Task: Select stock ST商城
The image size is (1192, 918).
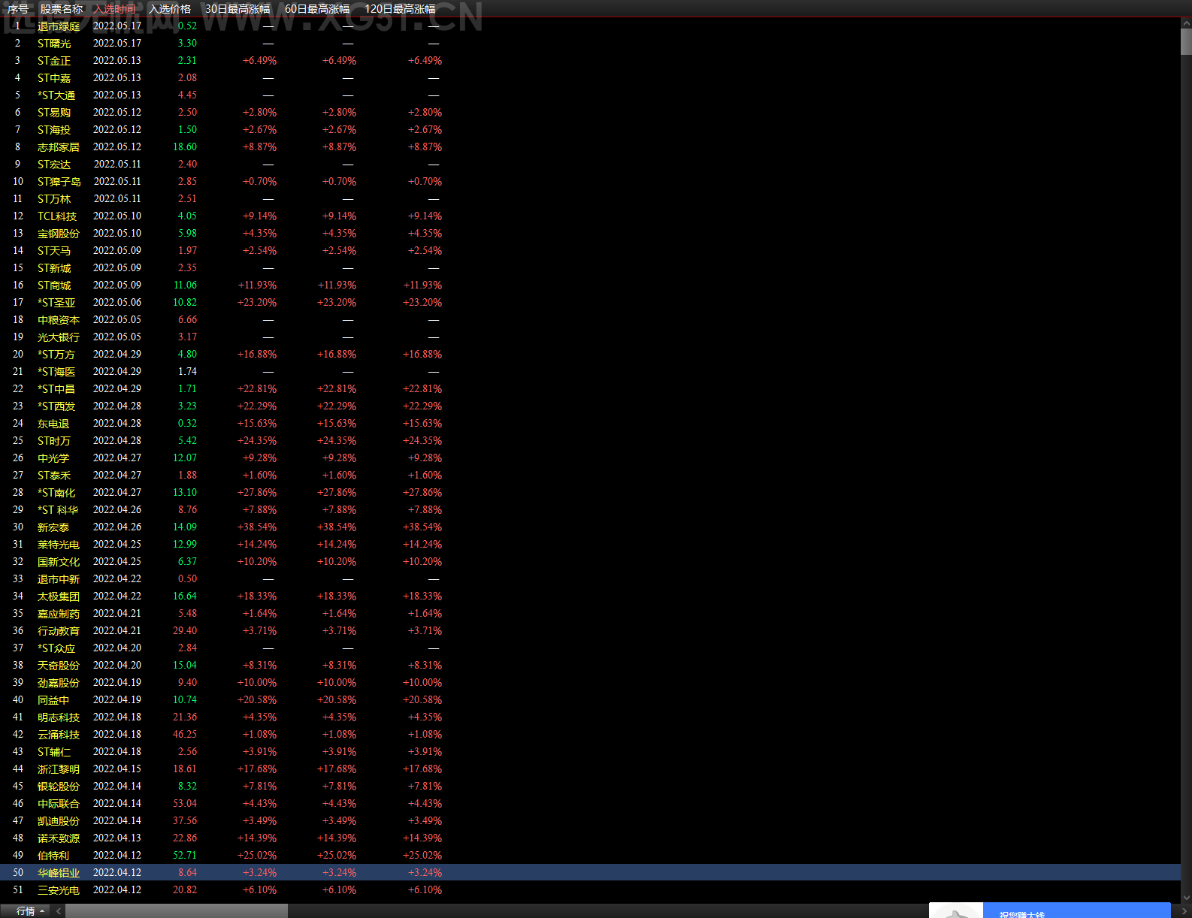Action: 54,285
